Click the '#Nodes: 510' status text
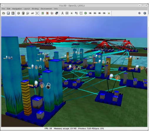 click(x=84, y=128)
